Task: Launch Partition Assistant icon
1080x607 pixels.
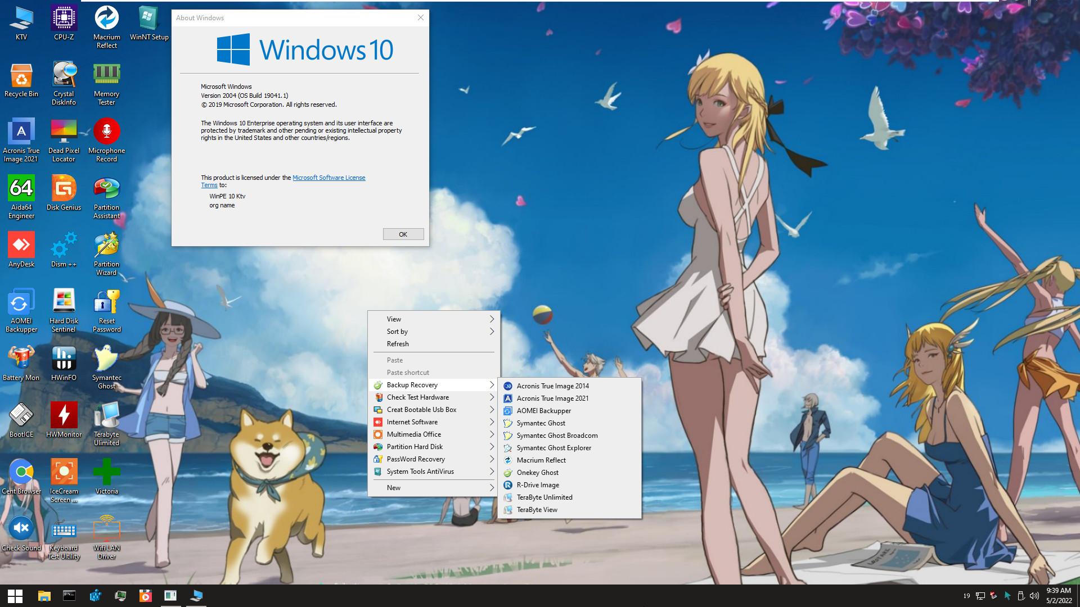Action: click(x=106, y=197)
